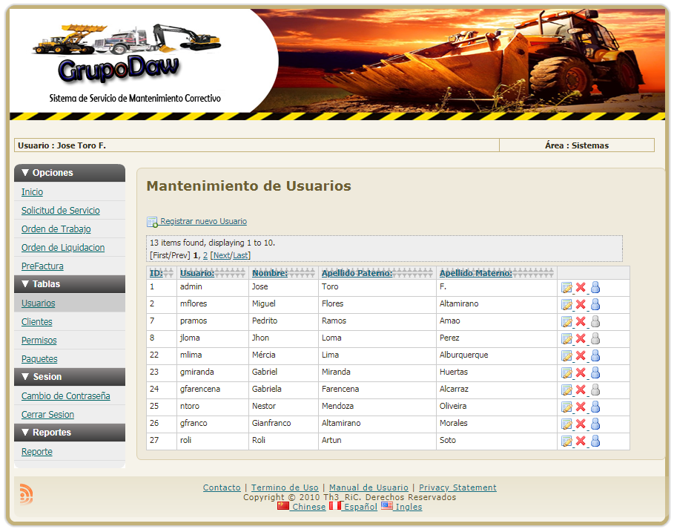Image resolution: width=674 pixels, height=532 pixels.
Task: Delete user jloma with red X
Action: [581, 338]
